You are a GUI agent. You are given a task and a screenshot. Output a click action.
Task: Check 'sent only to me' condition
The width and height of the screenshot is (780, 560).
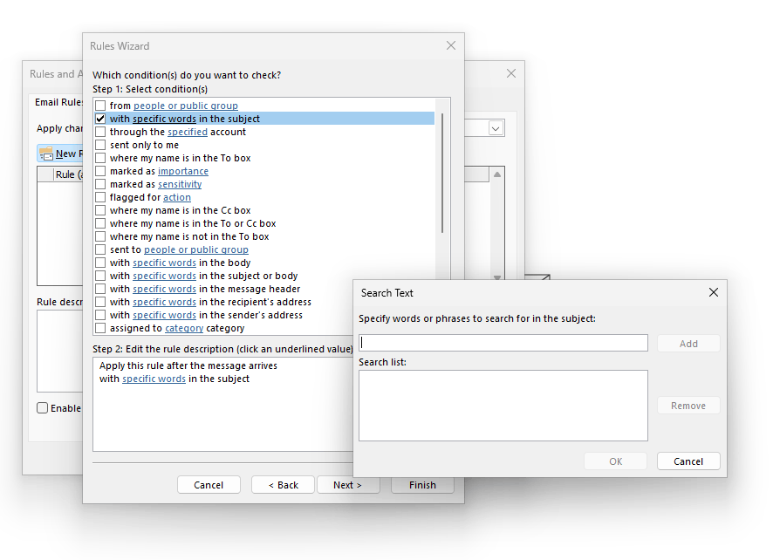point(100,145)
